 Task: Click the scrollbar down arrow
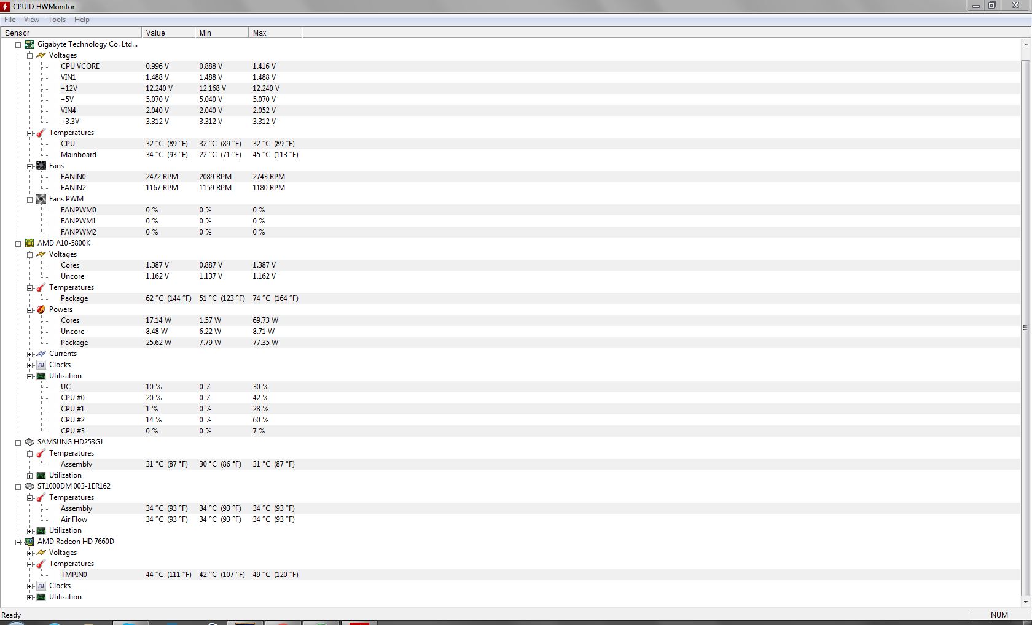coord(1025,602)
